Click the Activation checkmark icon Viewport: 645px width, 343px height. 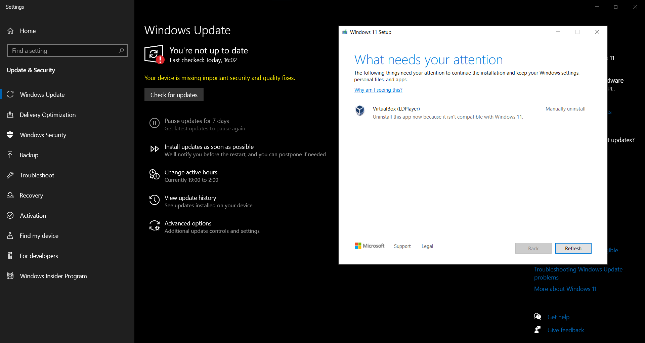[10, 215]
